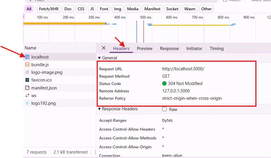Viewport: 271px width, 158px height.
Task: Close the request details panel
Action: point(104,48)
